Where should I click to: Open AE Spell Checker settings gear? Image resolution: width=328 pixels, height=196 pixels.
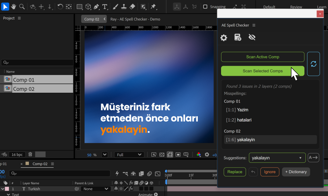[x=224, y=38]
